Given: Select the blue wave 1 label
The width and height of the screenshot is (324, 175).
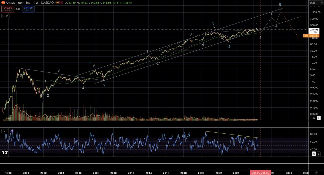Looking at the screenshot, I should tap(90, 63).
